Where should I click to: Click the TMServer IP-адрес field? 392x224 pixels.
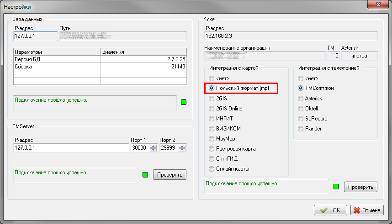[x=71, y=148]
